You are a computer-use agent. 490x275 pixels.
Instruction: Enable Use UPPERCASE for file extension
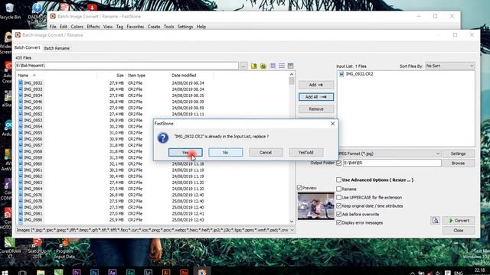click(338, 197)
